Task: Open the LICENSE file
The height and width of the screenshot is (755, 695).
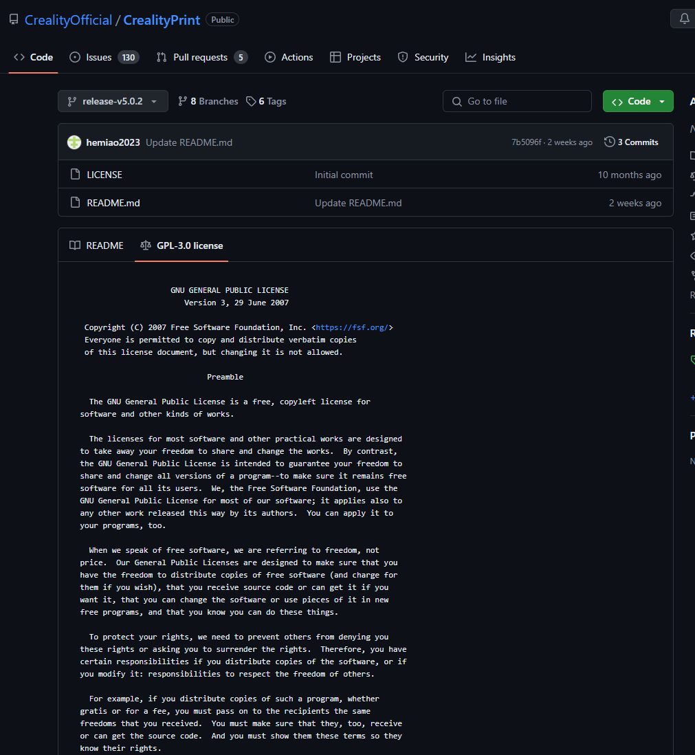Action: 104,175
